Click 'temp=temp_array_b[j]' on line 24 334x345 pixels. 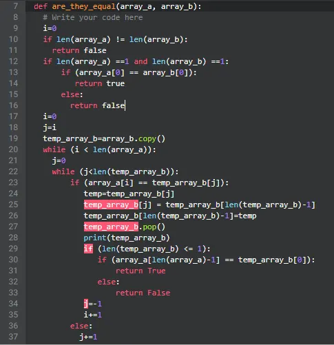[x=129, y=194]
